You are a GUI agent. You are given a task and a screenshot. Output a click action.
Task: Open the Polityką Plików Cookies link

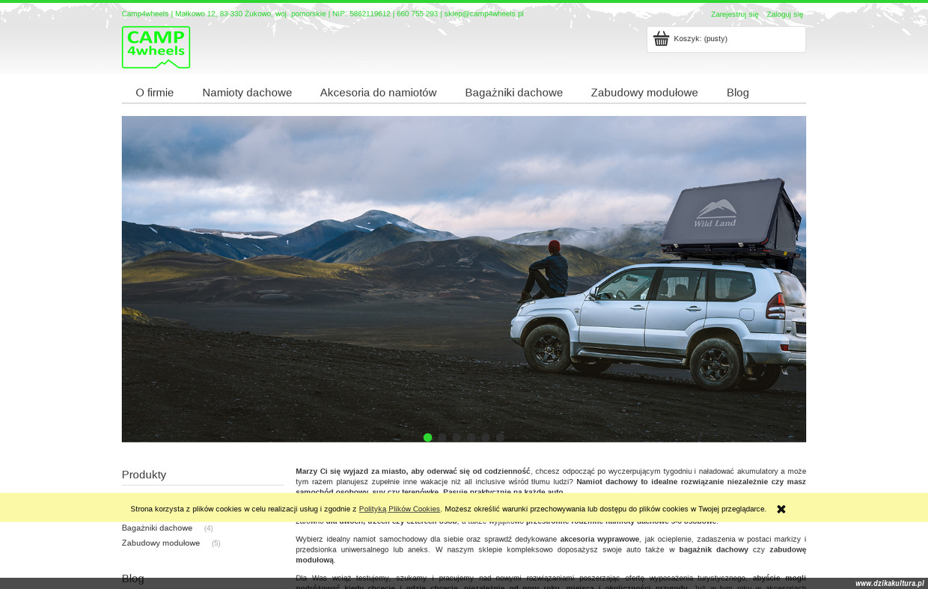[x=400, y=509]
